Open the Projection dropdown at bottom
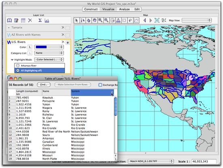Viewport: 223px width, 168px height. 150,162
